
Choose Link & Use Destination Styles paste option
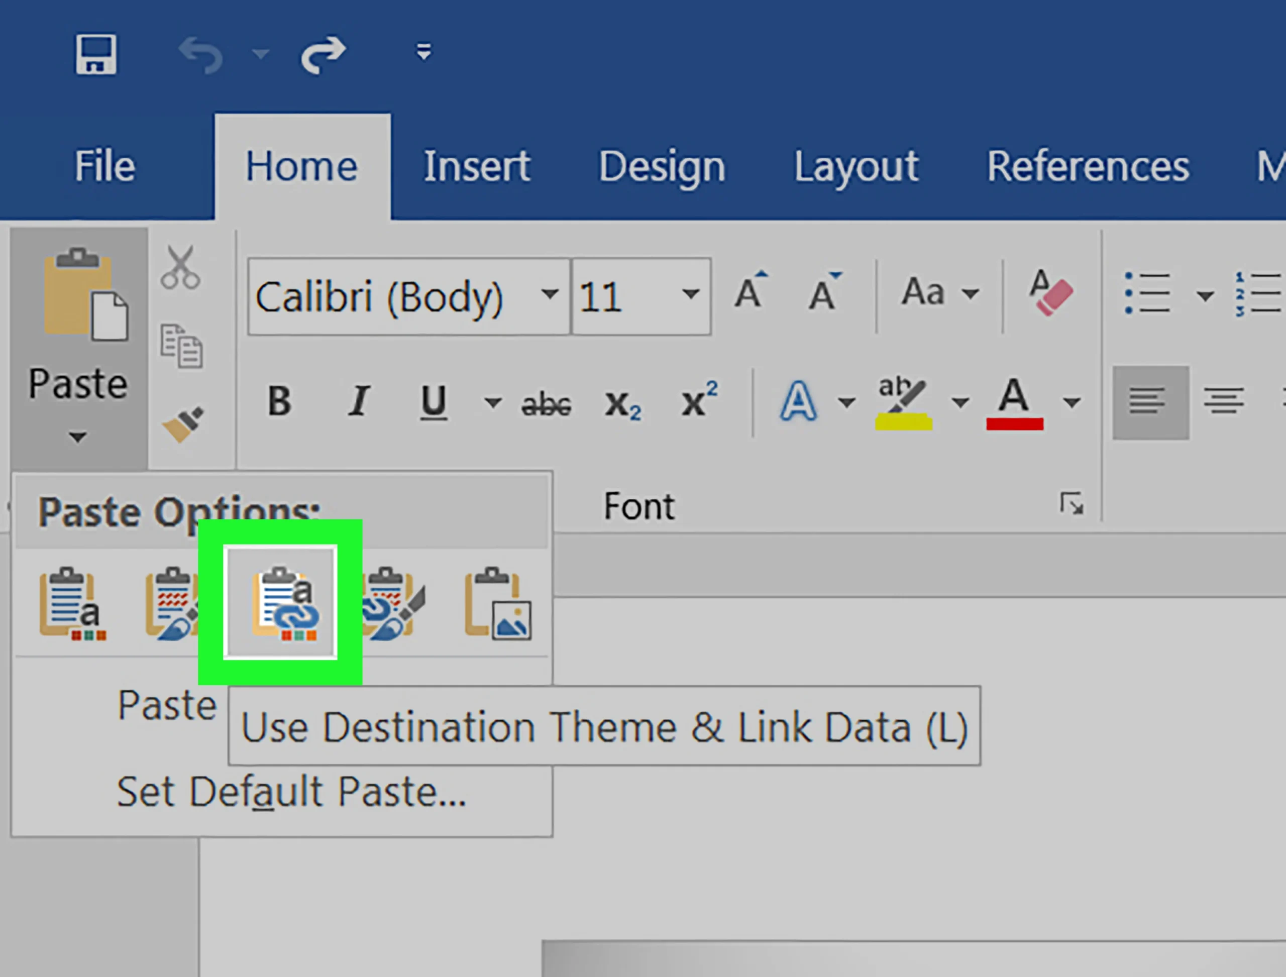[394, 604]
